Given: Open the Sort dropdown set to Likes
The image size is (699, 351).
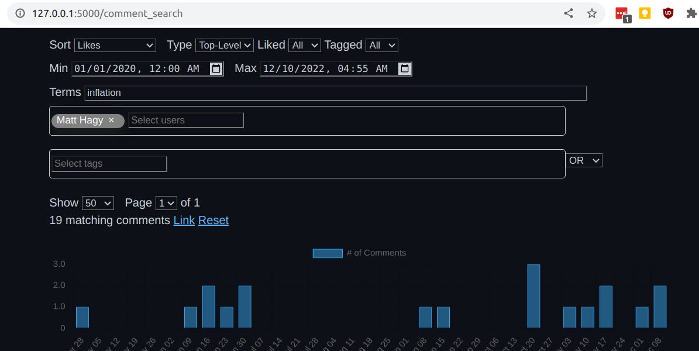Looking at the screenshot, I should click(x=115, y=45).
